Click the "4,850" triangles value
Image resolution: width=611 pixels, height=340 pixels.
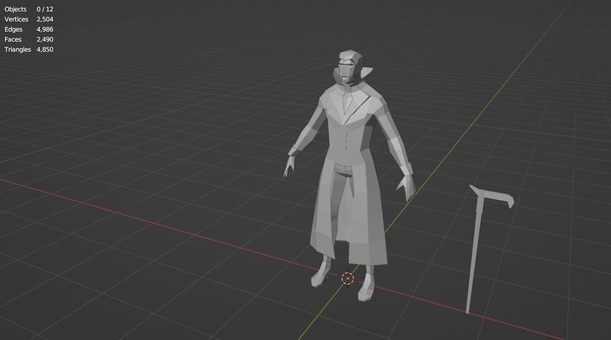(x=45, y=49)
